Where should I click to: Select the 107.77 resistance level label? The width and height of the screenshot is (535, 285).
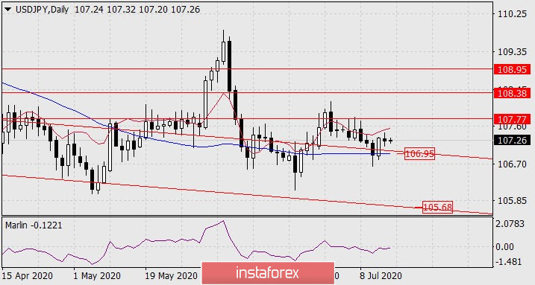tap(512, 119)
